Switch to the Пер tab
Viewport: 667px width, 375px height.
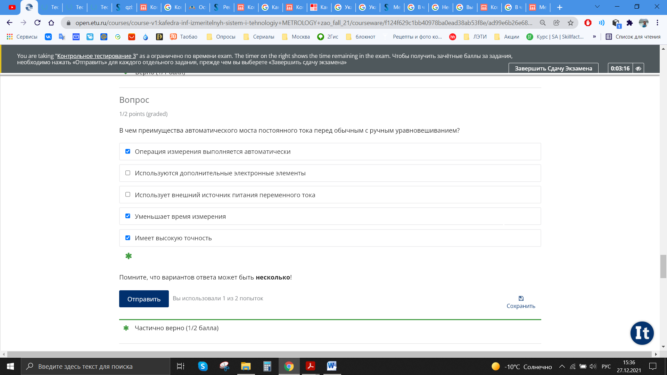pos(222,7)
